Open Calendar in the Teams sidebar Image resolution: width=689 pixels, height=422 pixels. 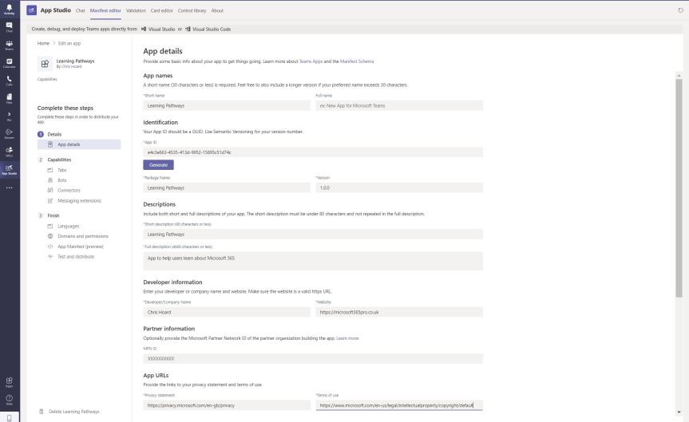click(10, 62)
